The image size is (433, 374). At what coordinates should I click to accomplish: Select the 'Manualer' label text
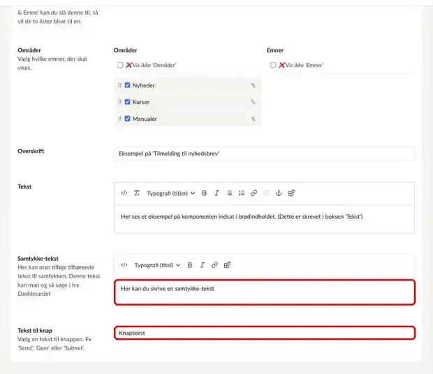pyautogui.click(x=145, y=119)
